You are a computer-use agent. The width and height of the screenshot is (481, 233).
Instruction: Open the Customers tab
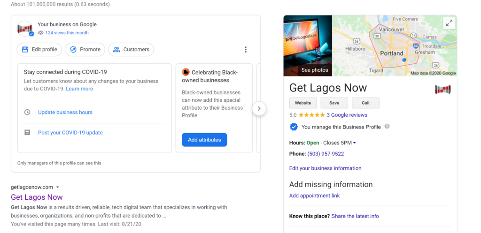tap(131, 50)
